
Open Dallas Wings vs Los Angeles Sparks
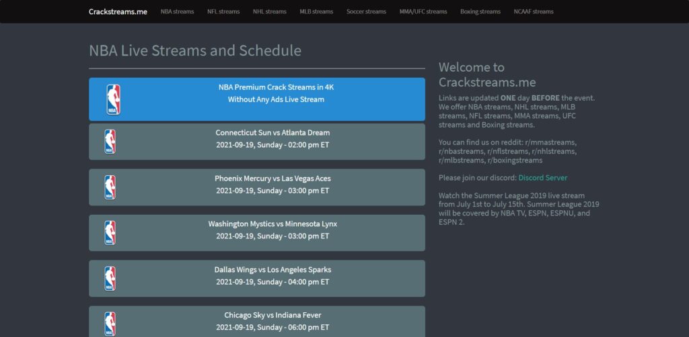(x=256, y=279)
